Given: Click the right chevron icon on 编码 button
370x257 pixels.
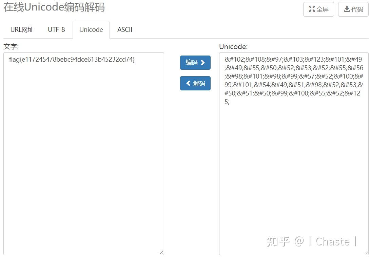Looking at the screenshot, I should pos(202,62).
